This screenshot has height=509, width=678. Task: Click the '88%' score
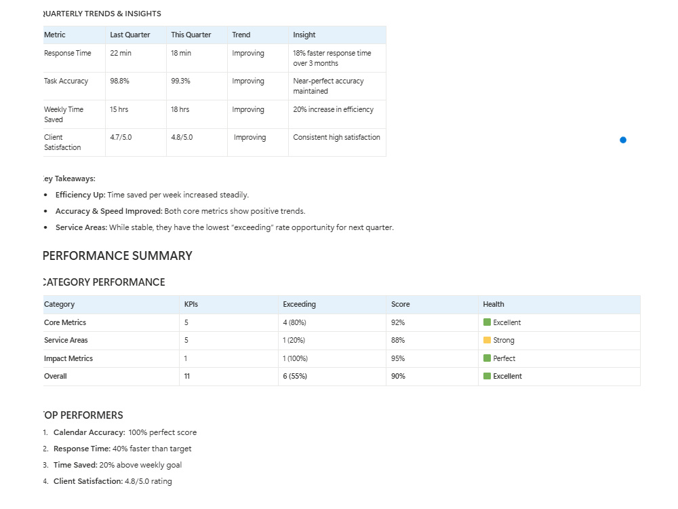point(398,340)
